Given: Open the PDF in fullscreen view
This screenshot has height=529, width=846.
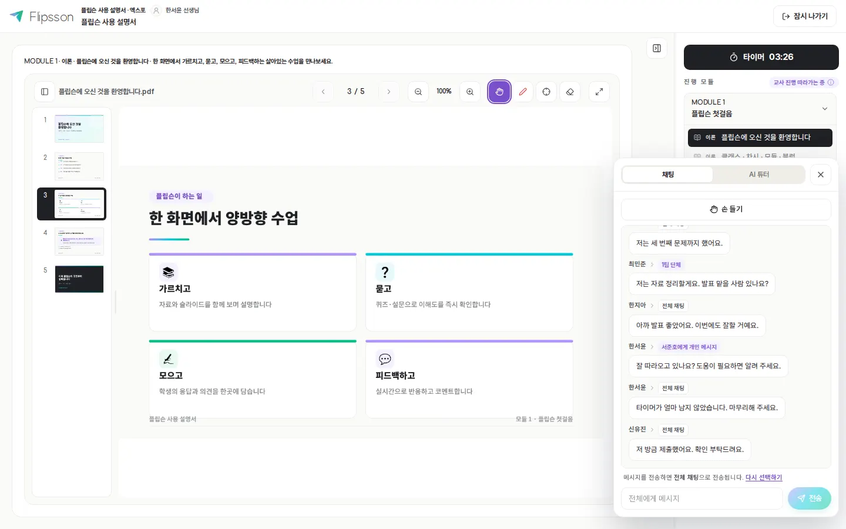Looking at the screenshot, I should [x=599, y=92].
